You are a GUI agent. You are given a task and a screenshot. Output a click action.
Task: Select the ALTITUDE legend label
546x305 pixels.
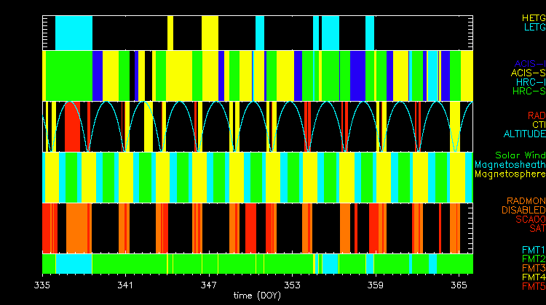tap(524, 134)
